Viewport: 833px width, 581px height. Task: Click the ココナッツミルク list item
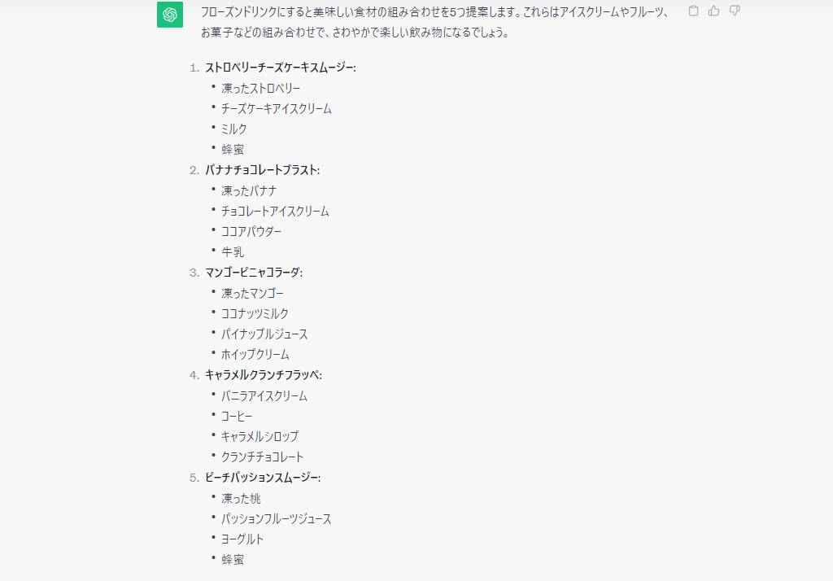(x=255, y=313)
